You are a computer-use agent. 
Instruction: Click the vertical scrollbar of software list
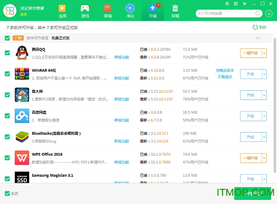click(275, 105)
